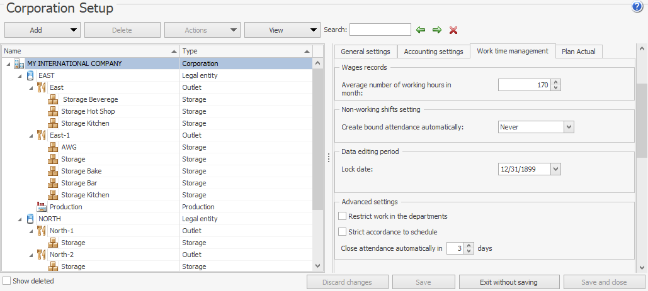Open the Plan Actual tab
The height and width of the screenshot is (291, 648).
[578, 52]
